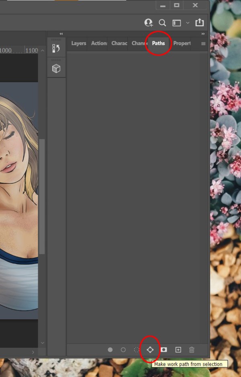Expand the workspace dropdown arrow

tap(188, 23)
